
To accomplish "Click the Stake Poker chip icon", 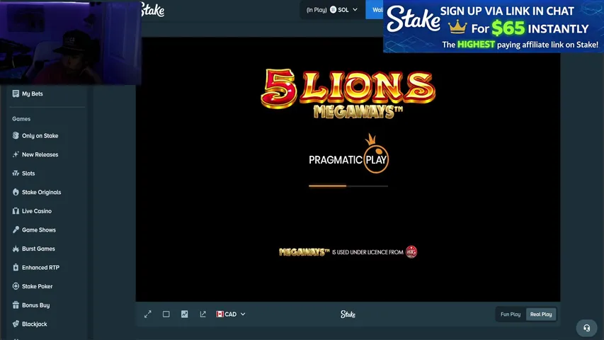I will pyautogui.click(x=16, y=286).
